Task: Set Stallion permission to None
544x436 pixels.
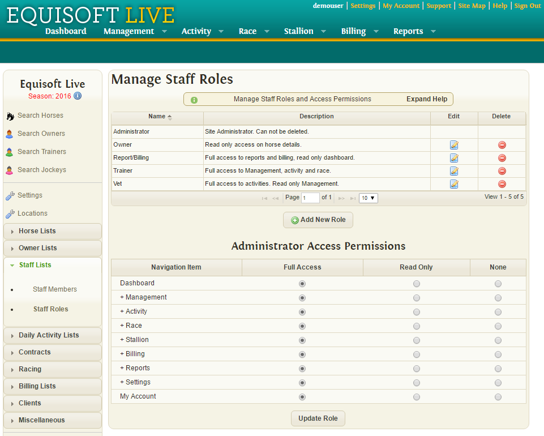Action: point(498,340)
